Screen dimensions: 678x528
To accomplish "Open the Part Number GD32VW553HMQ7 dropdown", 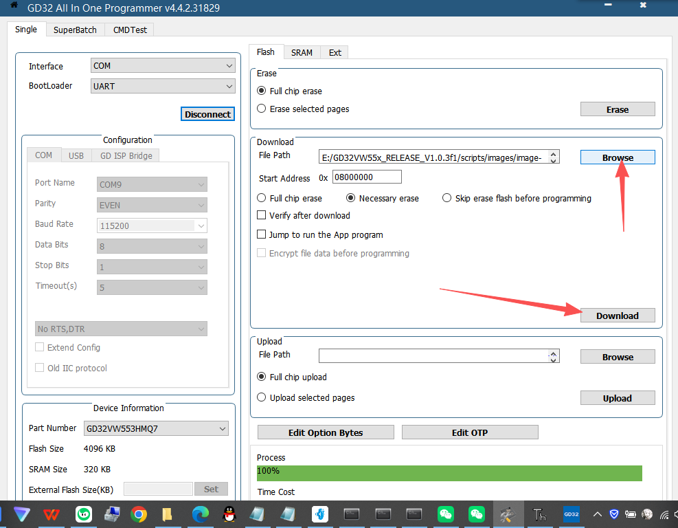I will tap(156, 428).
